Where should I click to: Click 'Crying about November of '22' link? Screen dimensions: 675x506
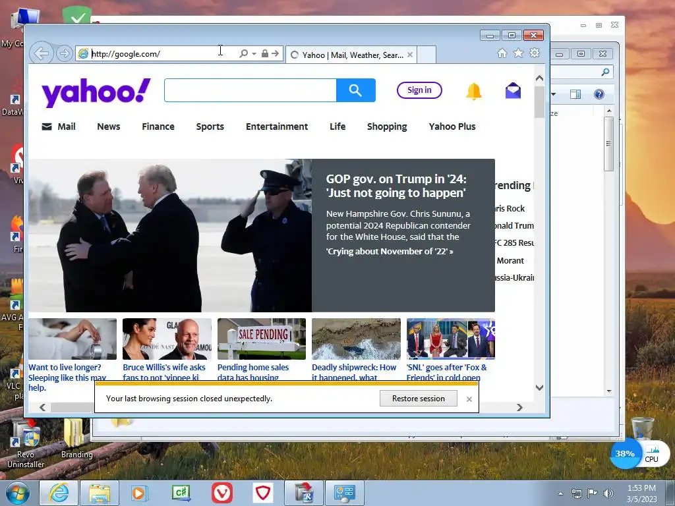click(390, 251)
